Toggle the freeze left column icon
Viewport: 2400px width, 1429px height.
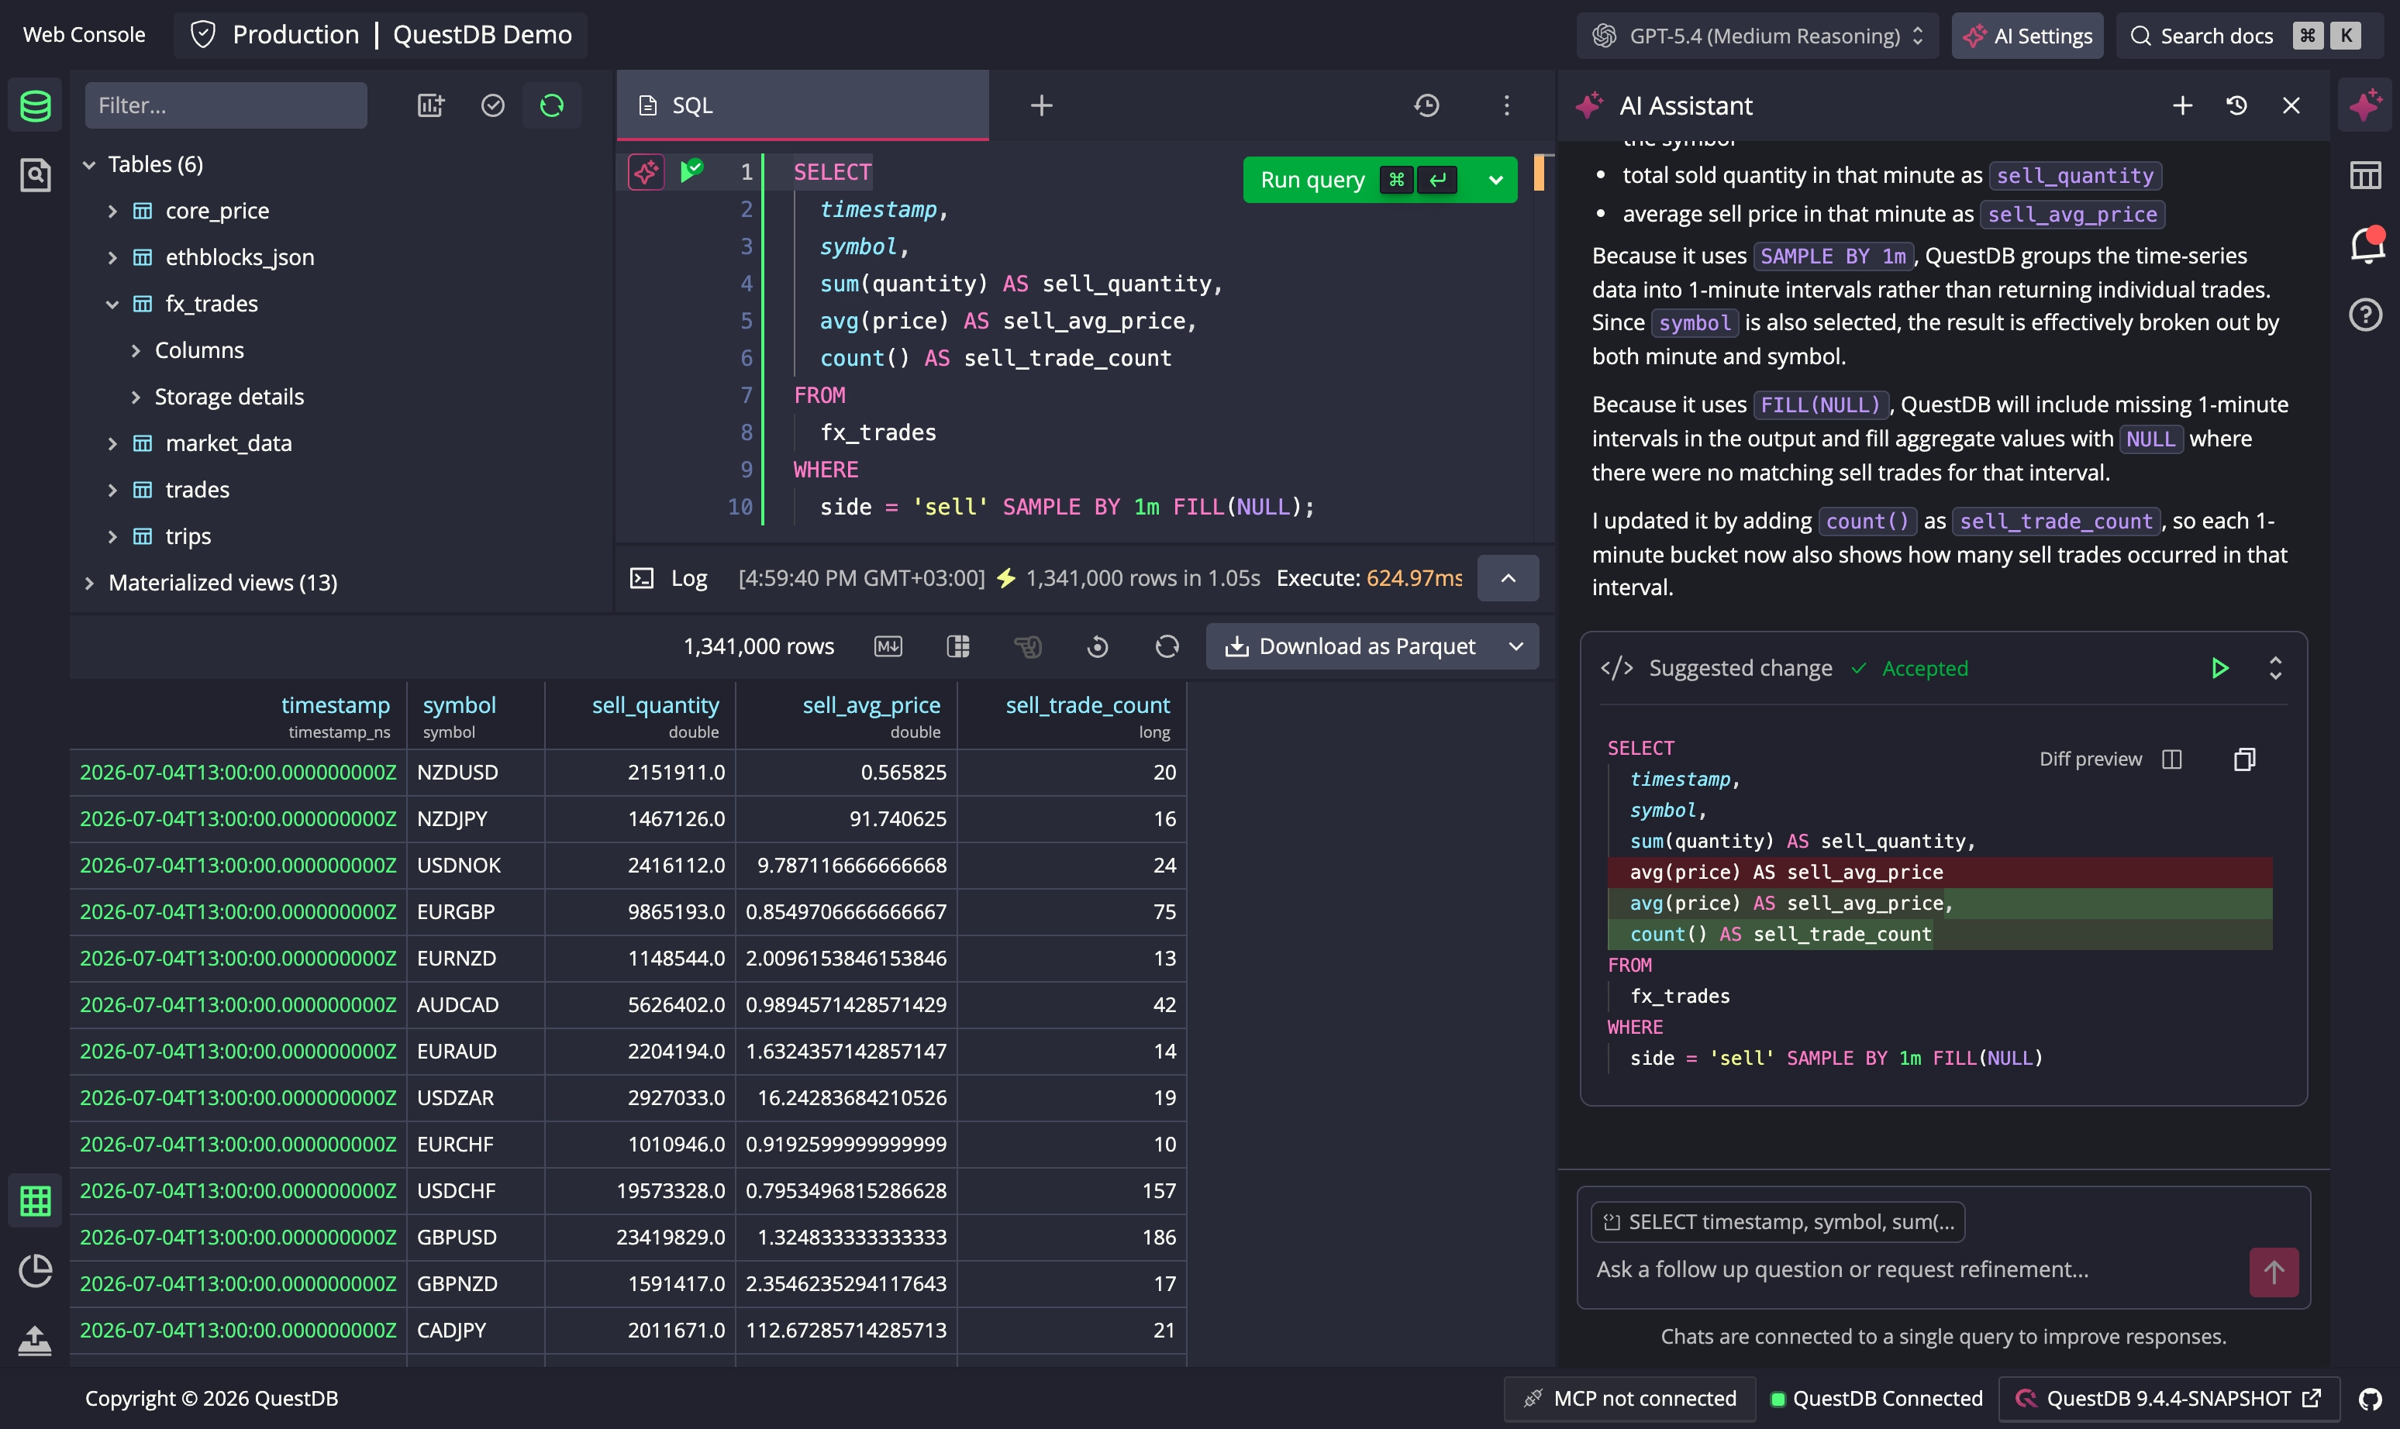(958, 646)
